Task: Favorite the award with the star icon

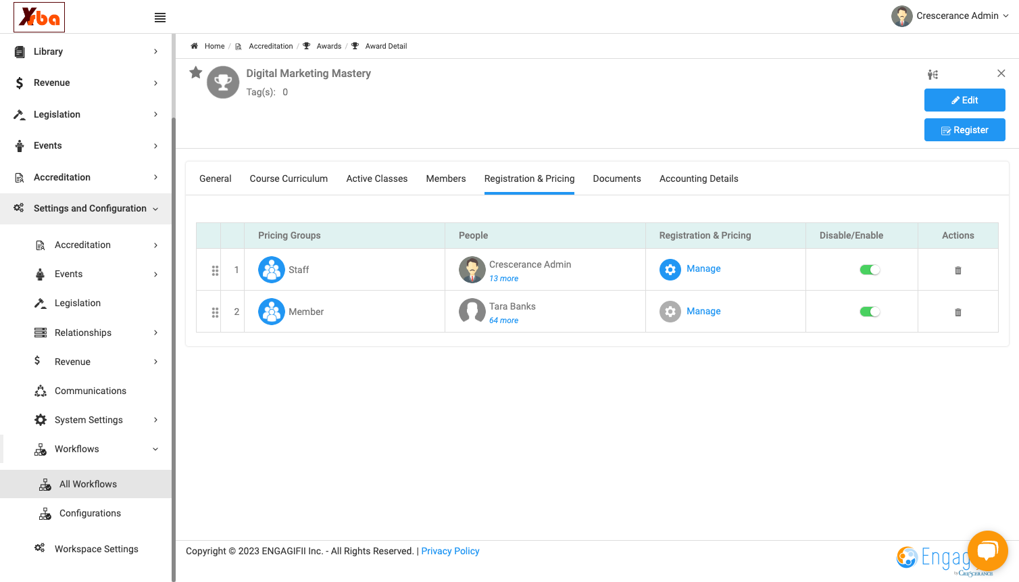Action: 196,72
